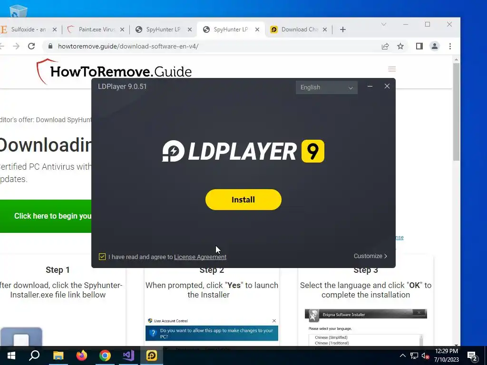487x365 pixels.
Task: Close the LDPlayer installer window
Action: pyautogui.click(x=387, y=86)
